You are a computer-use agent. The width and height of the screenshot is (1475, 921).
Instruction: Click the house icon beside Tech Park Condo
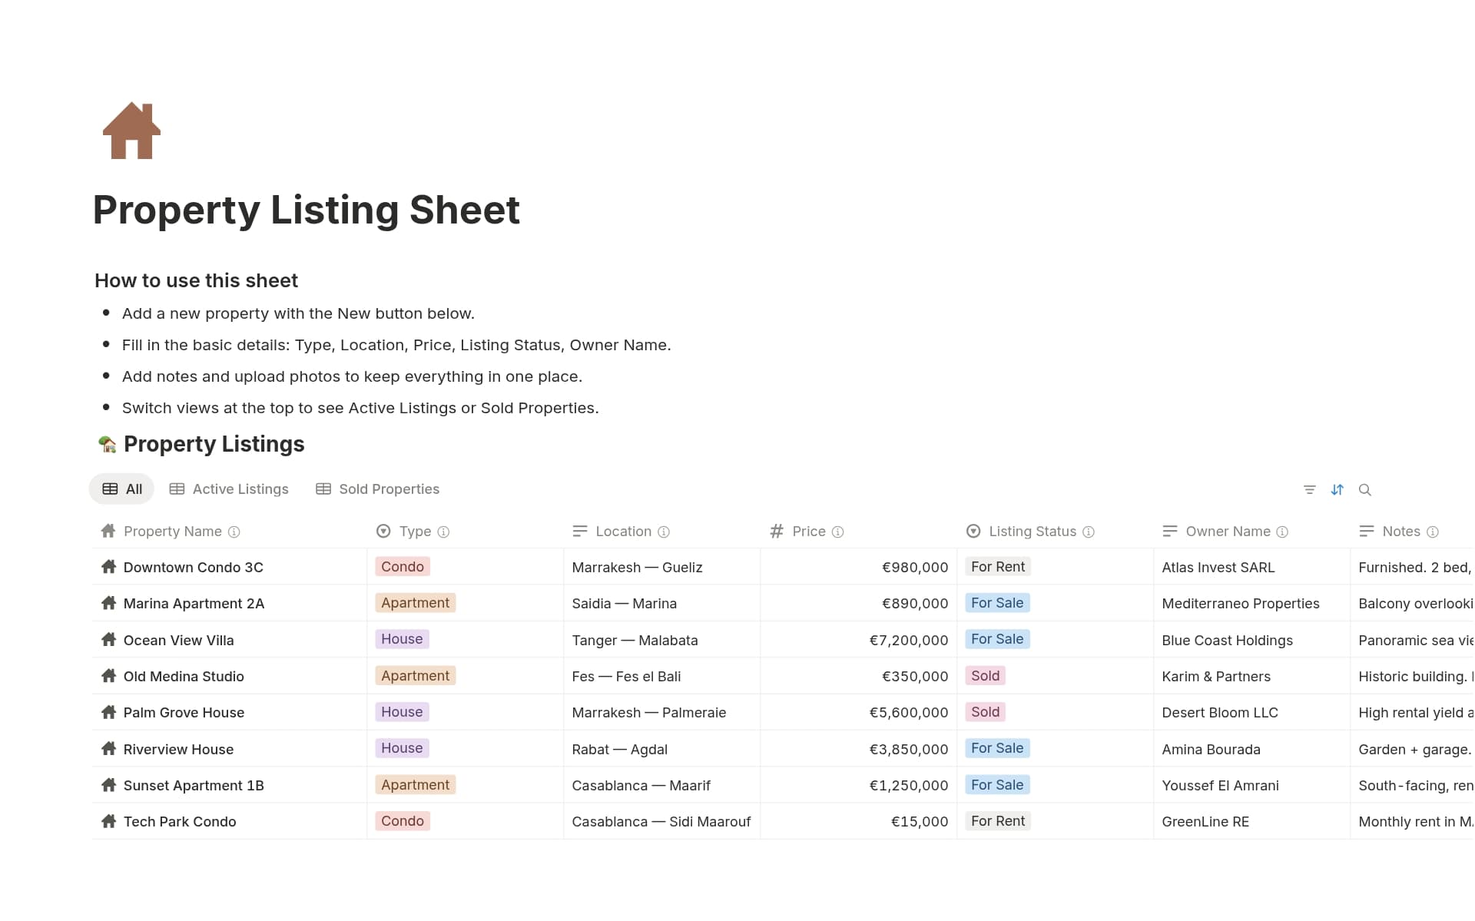pyautogui.click(x=108, y=821)
